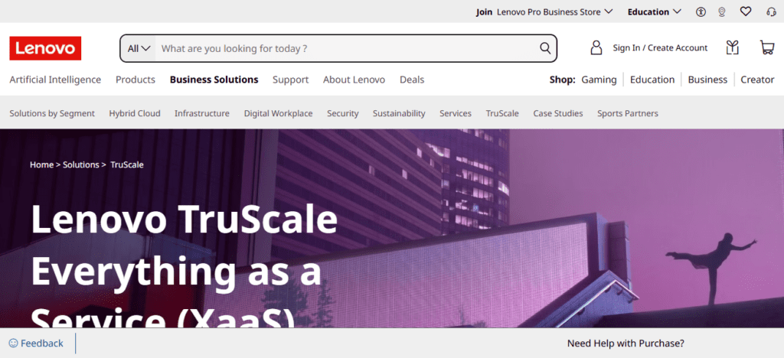
Task: Click the TruScale breadcrumb text
Action: click(x=127, y=164)
